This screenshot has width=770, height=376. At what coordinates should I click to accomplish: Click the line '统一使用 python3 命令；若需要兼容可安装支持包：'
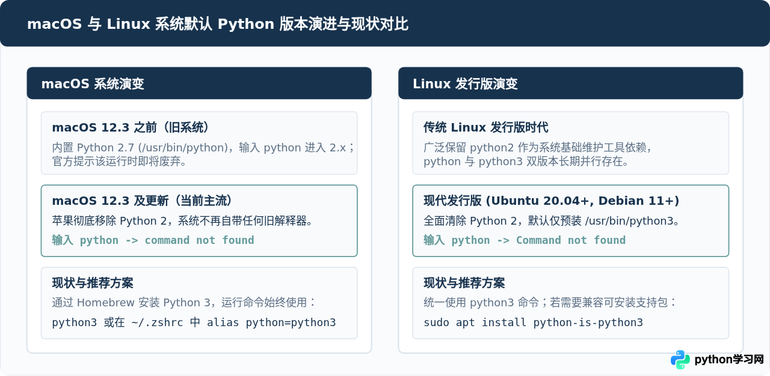(550, 302)
